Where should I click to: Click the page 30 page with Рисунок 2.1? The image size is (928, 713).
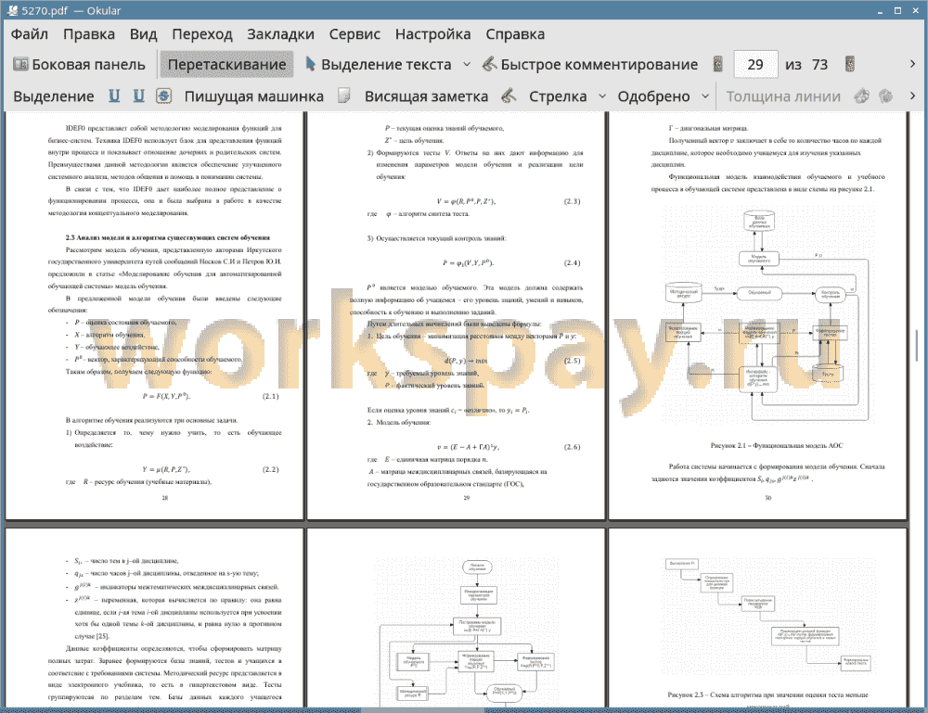757,316
